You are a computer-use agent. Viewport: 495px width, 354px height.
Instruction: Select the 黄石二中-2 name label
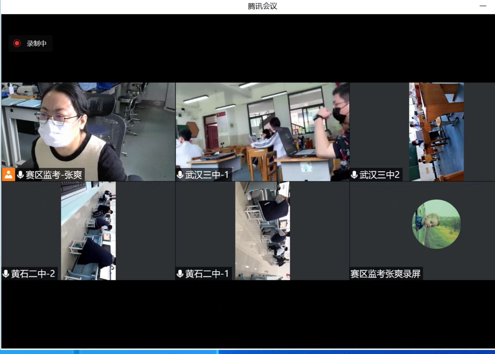(x=33, y=274)
